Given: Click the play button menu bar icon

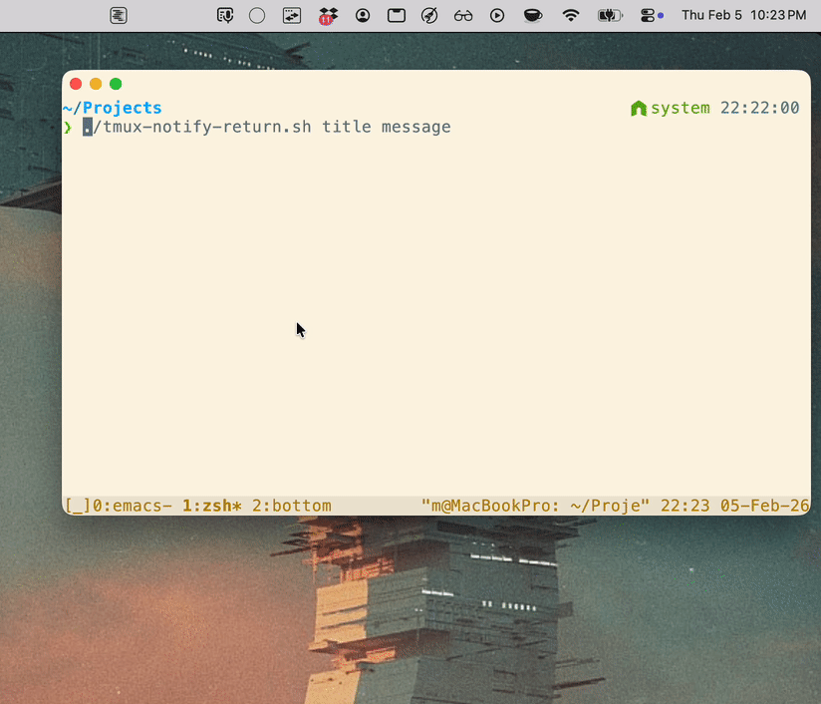Looking at the screenshot, I should point(497,15).
